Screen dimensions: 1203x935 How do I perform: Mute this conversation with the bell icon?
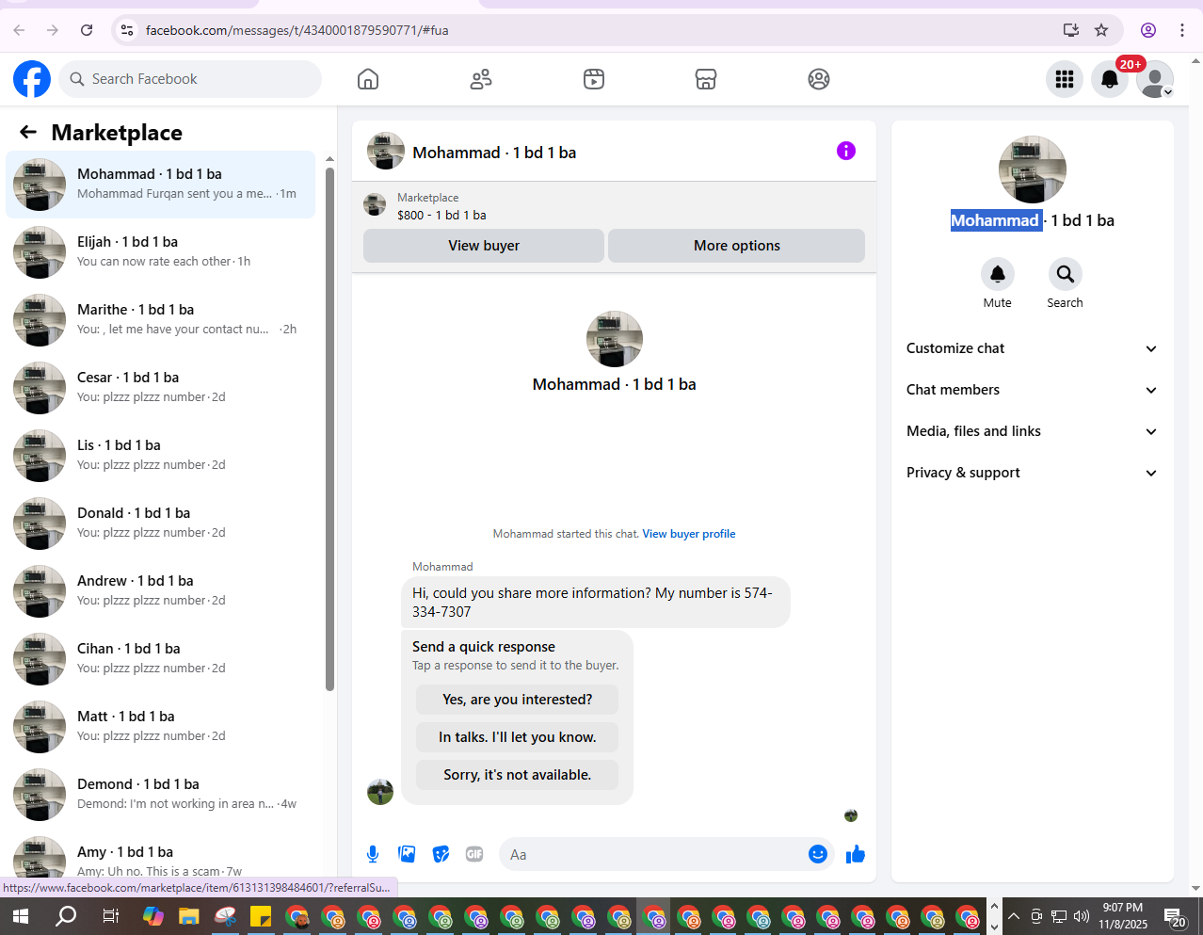click(998, 274)
